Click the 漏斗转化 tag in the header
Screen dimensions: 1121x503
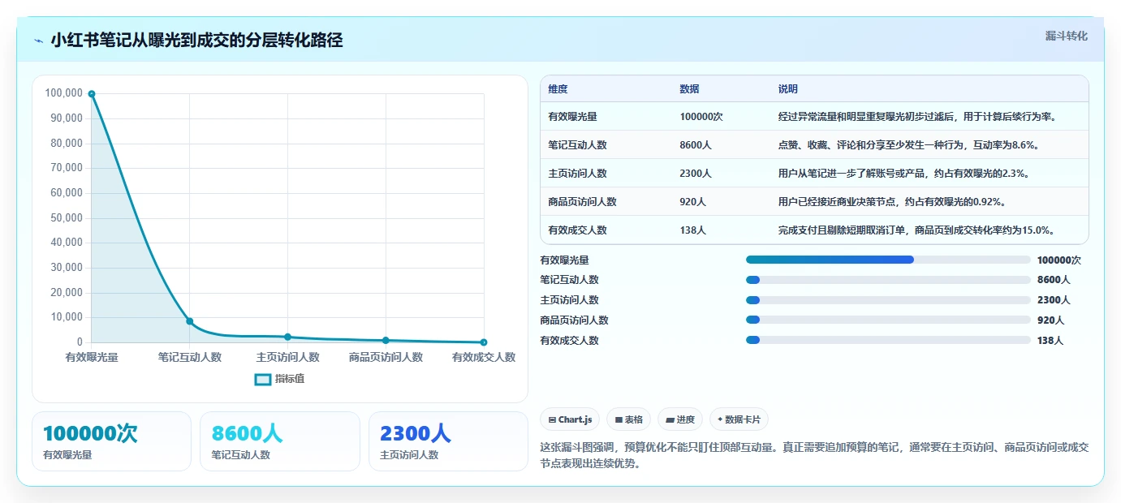tap(1066, 36)
